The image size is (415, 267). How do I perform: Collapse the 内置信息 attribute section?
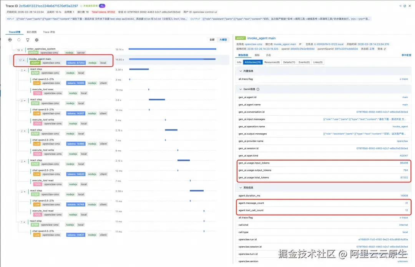click(x=241, y=71)
